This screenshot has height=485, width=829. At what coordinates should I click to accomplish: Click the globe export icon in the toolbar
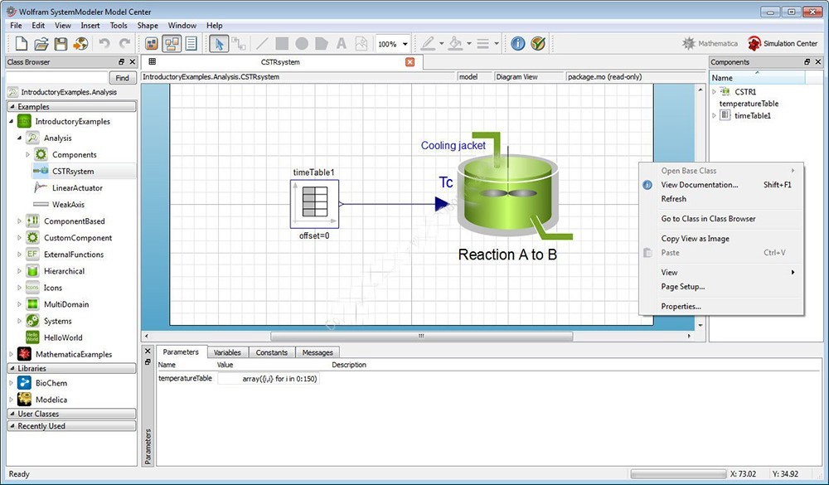point(80,43)
